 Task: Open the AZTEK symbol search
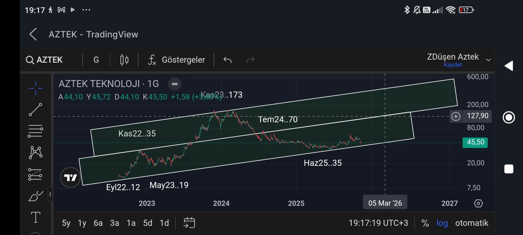pos(44,60)
